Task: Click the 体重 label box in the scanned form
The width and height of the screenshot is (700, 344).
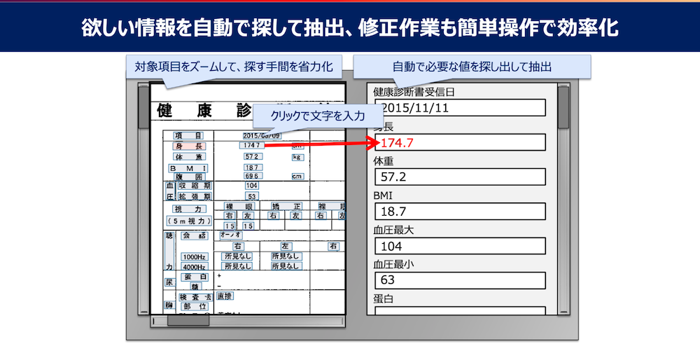Action: (189, 157)
